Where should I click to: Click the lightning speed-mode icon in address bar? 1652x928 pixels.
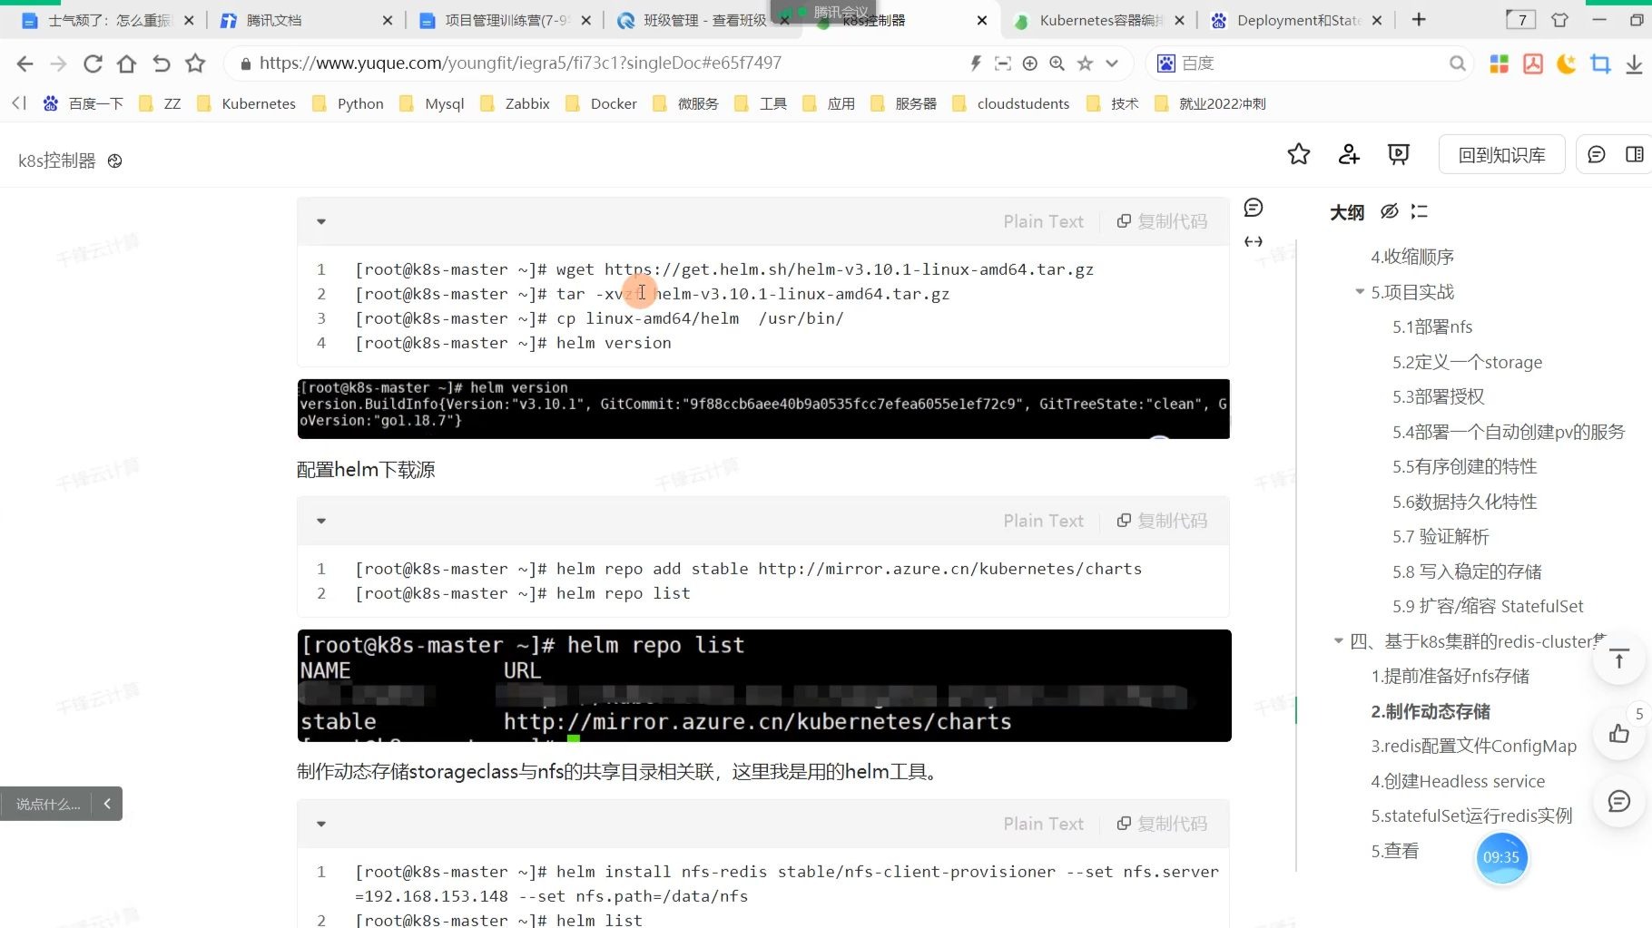[976, 63]
